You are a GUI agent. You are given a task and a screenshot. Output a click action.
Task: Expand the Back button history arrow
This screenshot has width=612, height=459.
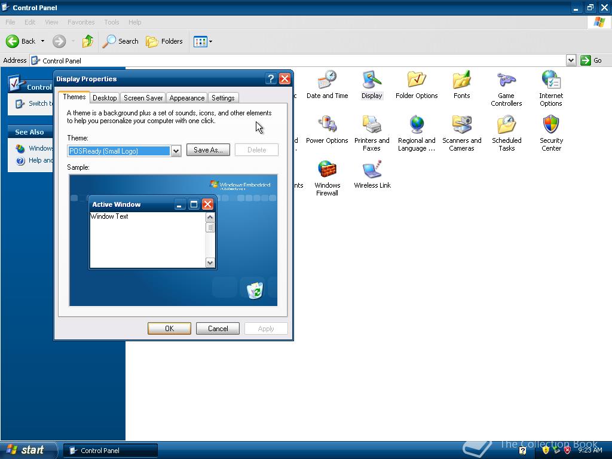click(x=42, y=41)
